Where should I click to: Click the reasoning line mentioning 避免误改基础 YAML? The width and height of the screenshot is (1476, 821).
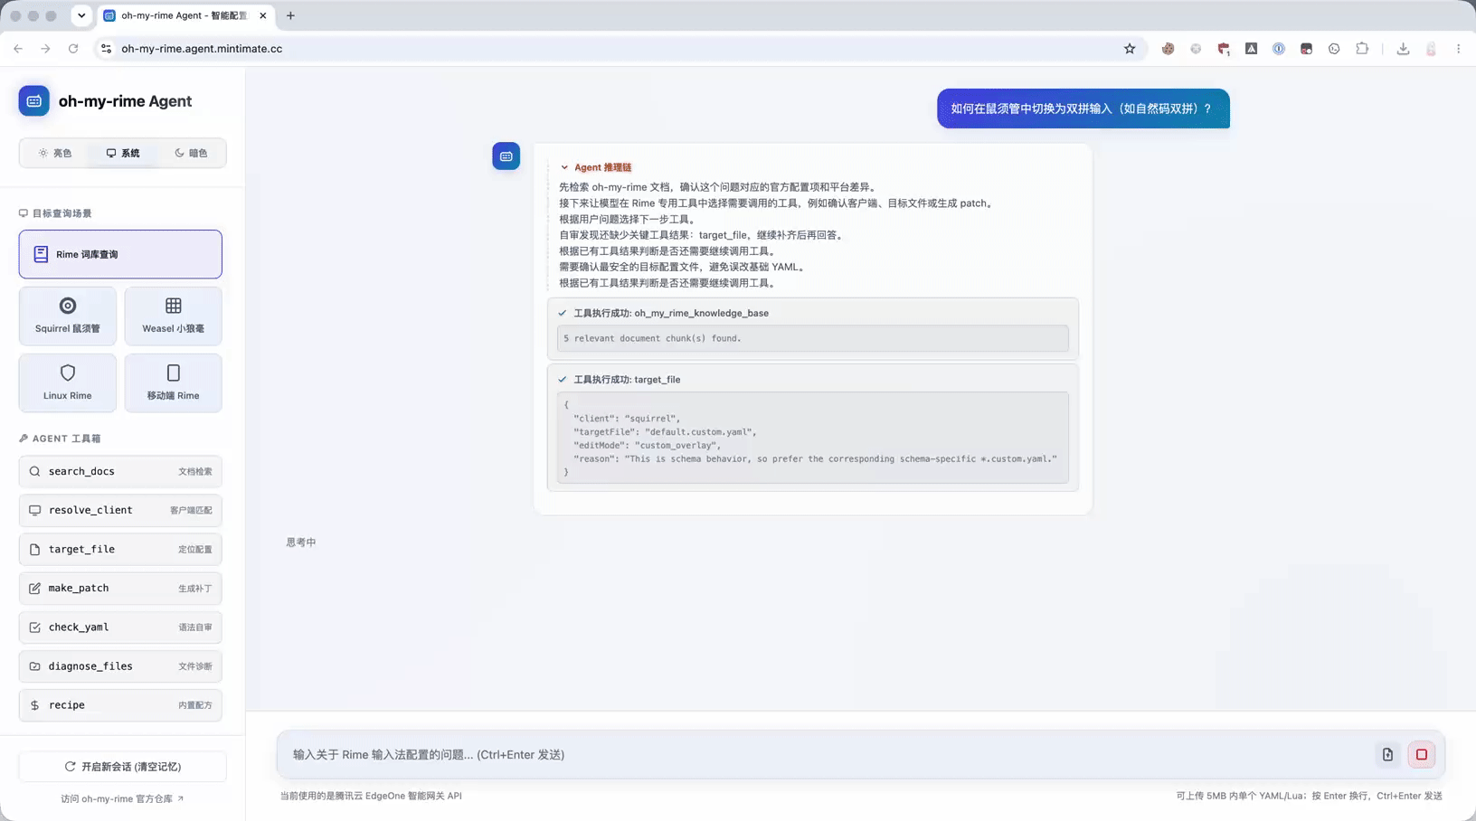point(685,267)
